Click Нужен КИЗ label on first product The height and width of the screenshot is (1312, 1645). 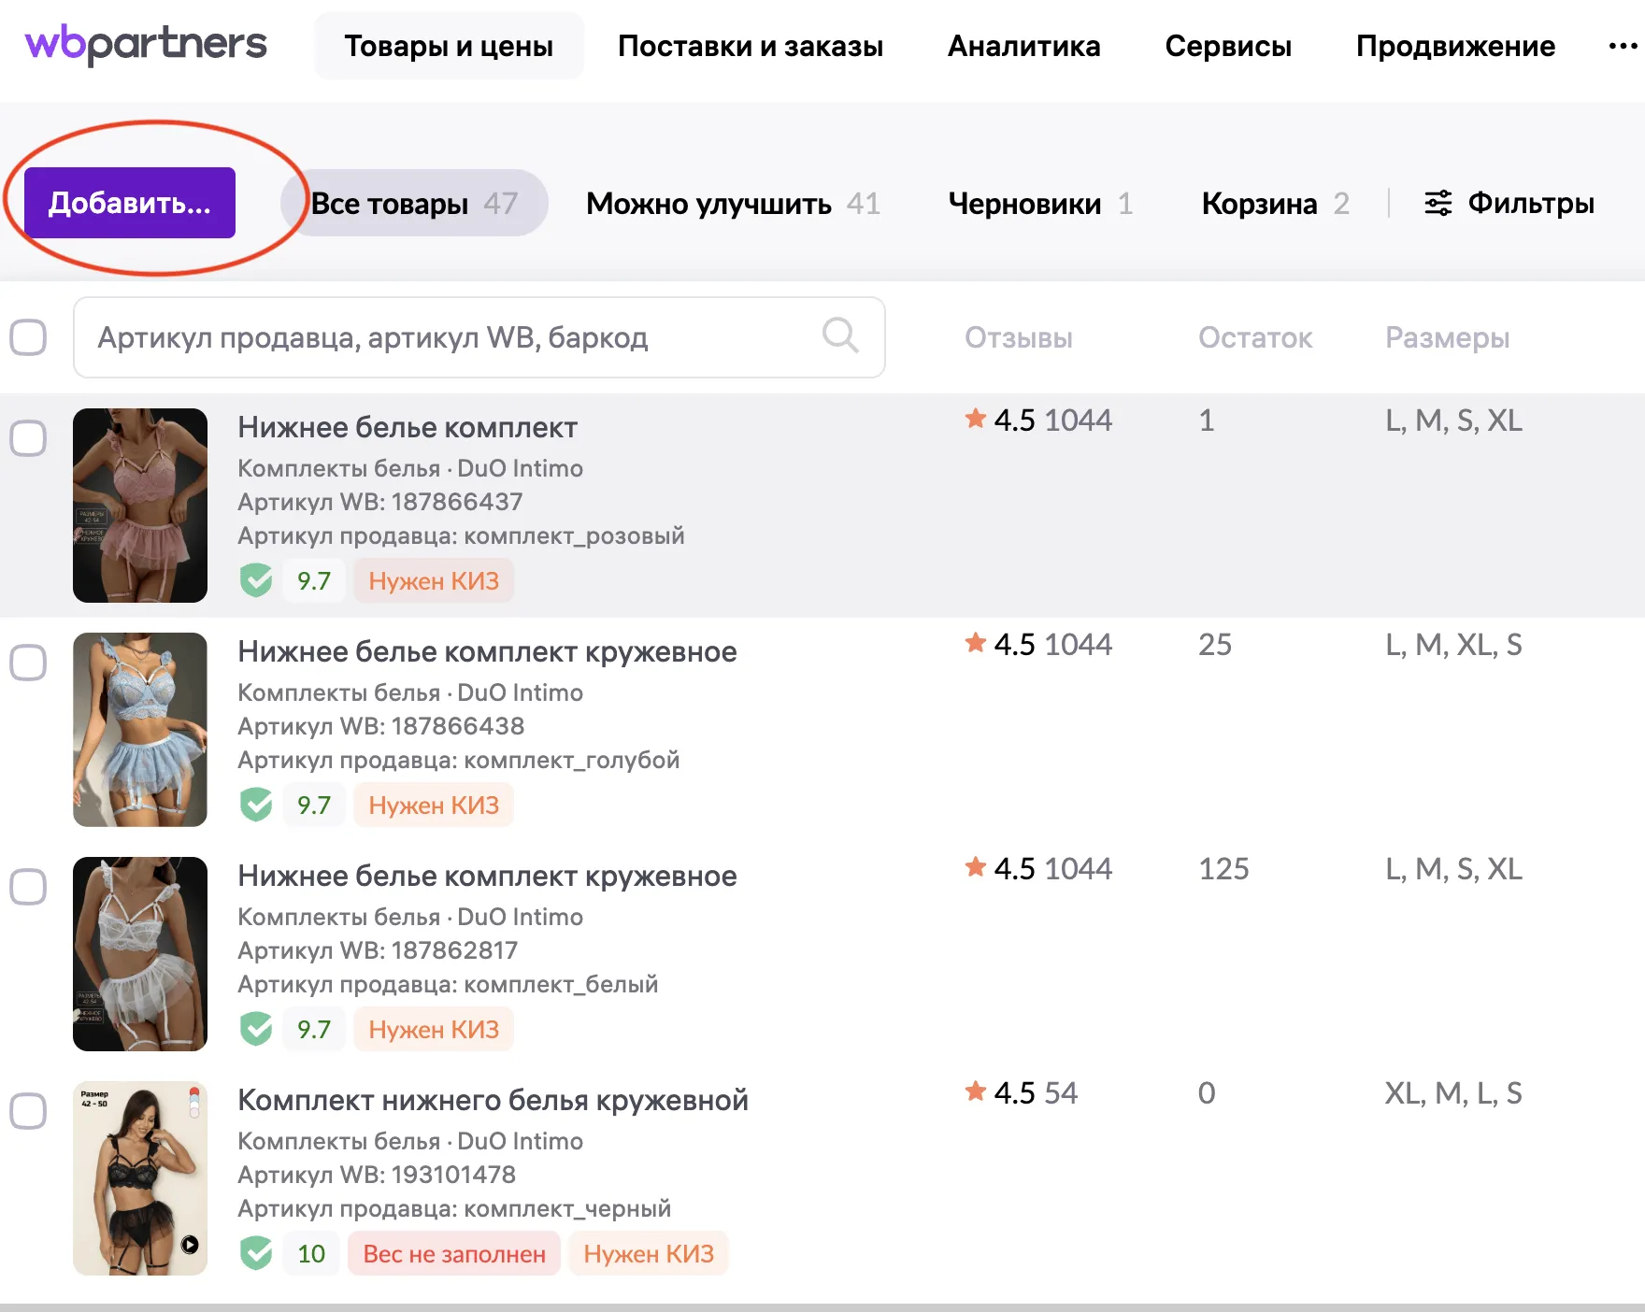(x=433, y=580)
